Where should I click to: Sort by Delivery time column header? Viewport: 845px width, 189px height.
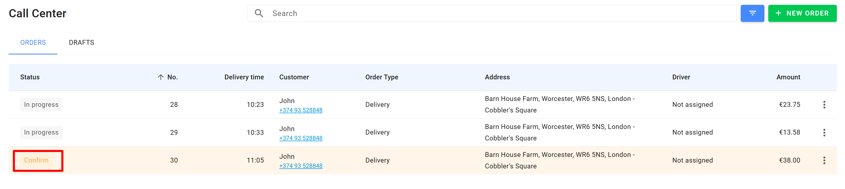click(244, 77)
